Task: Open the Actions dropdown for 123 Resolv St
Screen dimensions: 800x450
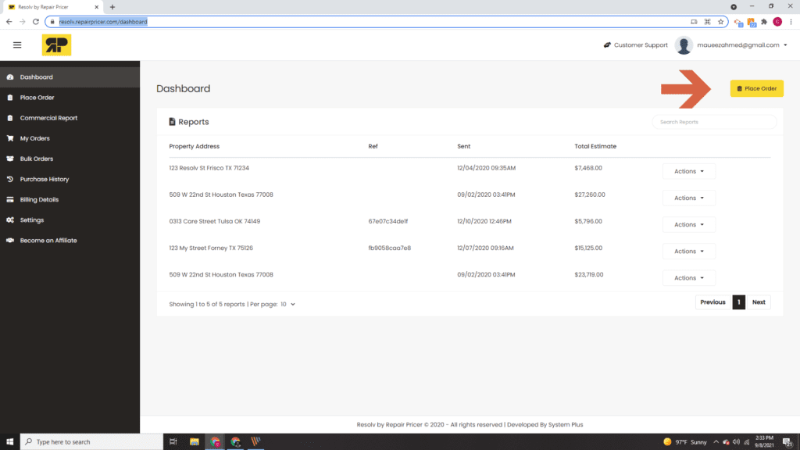Action: 688,171
